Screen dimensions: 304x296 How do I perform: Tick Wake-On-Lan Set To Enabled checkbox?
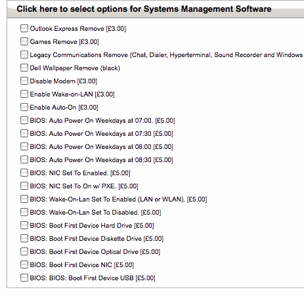click(24, 199)
